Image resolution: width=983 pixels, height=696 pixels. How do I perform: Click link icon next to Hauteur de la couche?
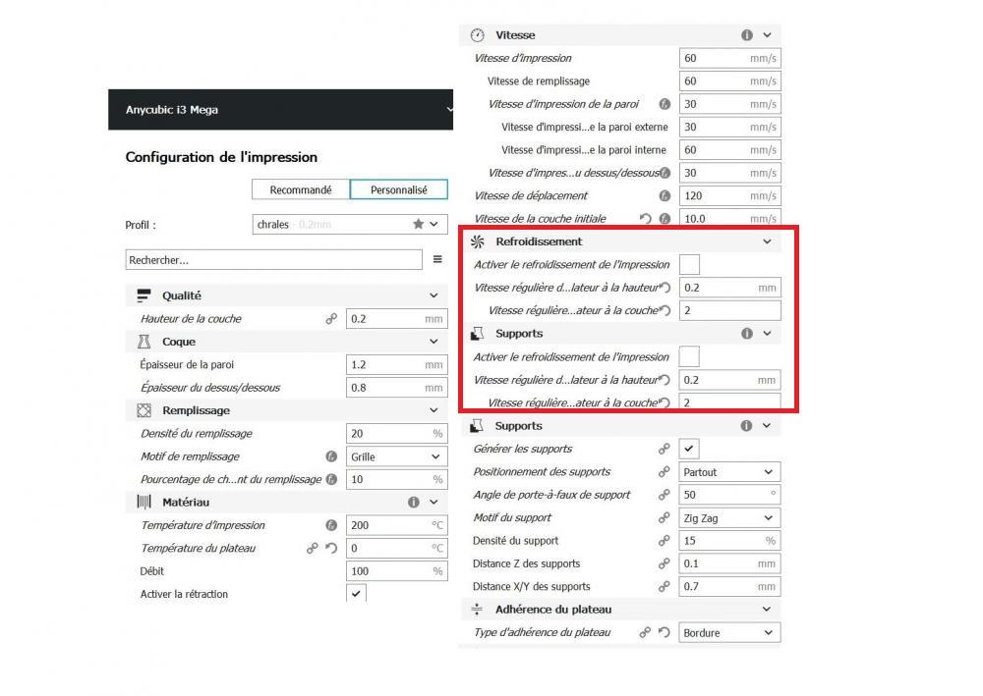331,319
